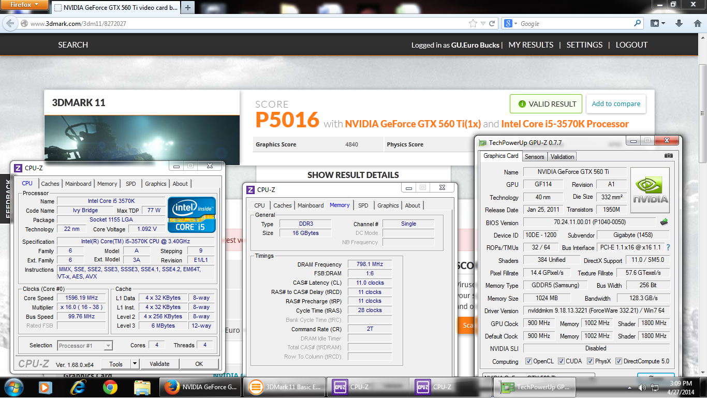Open the Firefox menu button
Viewport: 707px width, 398px height.
pyautogui.click(x=25, y=5)
